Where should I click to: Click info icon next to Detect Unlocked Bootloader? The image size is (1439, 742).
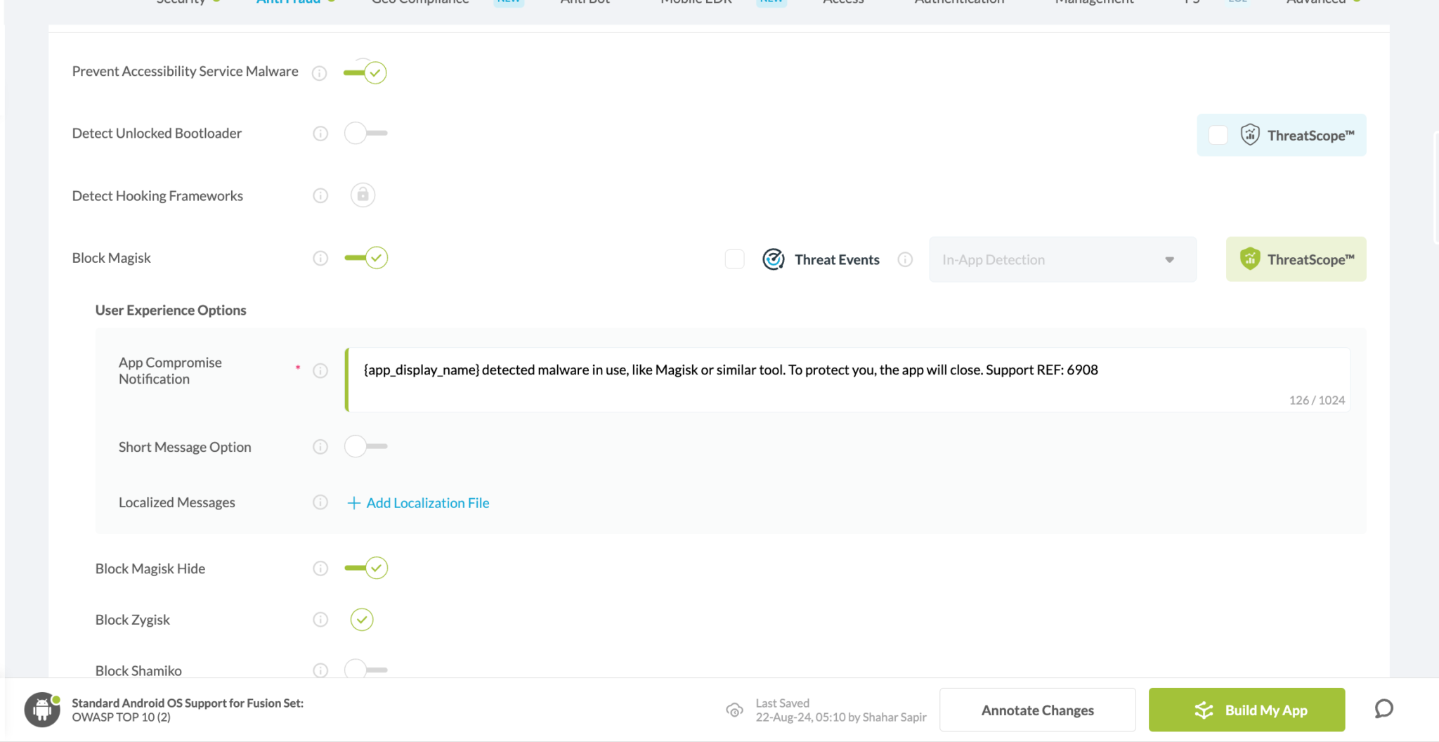pos(320,134)
